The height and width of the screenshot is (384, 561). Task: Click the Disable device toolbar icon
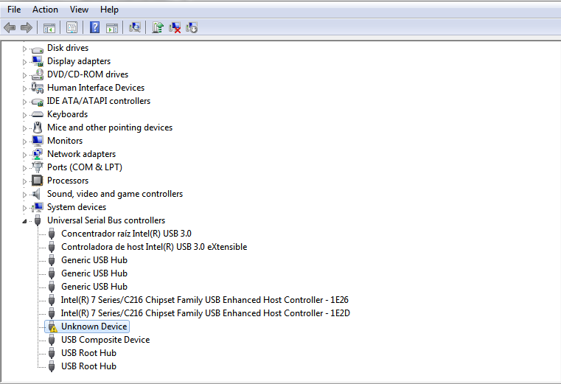pos(192,28)
